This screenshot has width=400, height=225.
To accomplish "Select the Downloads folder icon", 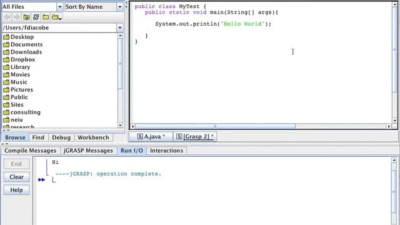I will point(6,52).
